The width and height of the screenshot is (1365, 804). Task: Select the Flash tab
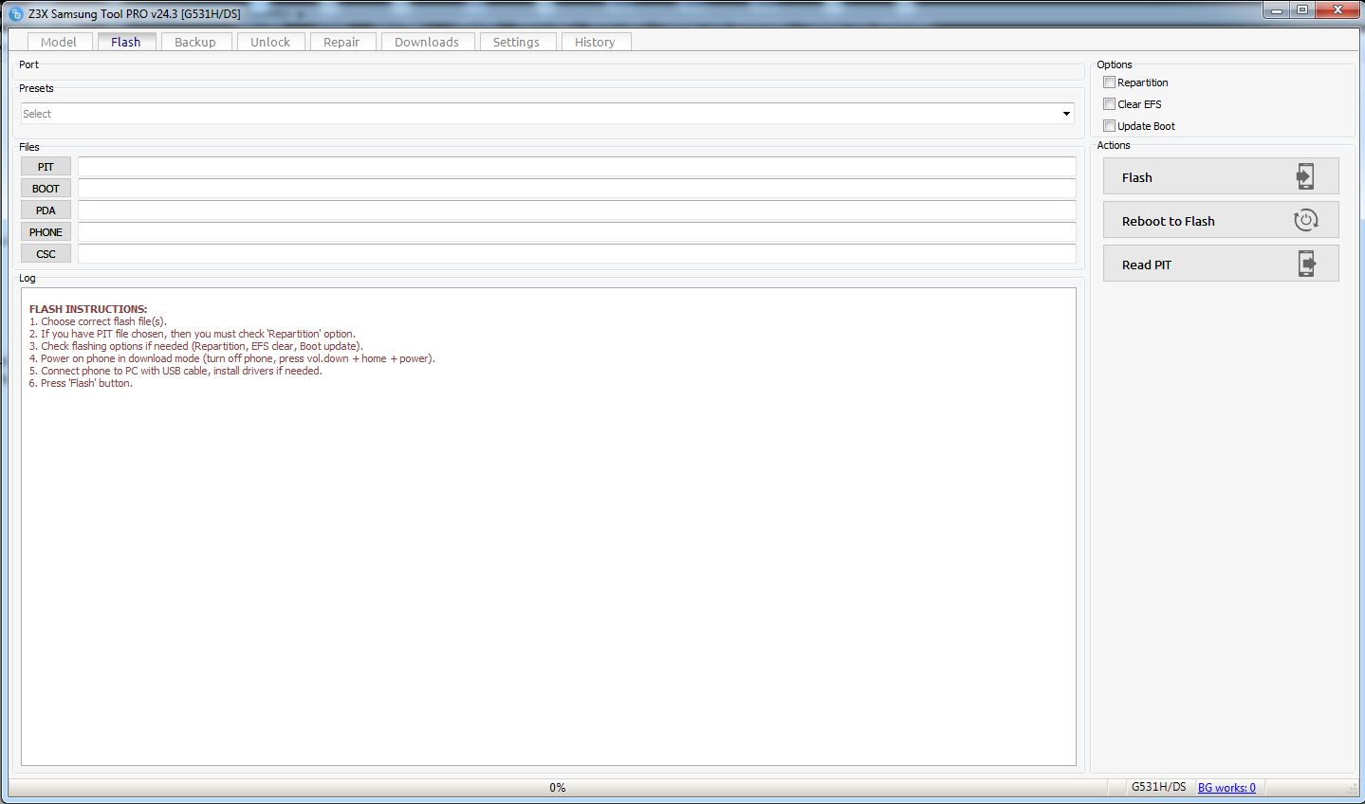(125, 42)
